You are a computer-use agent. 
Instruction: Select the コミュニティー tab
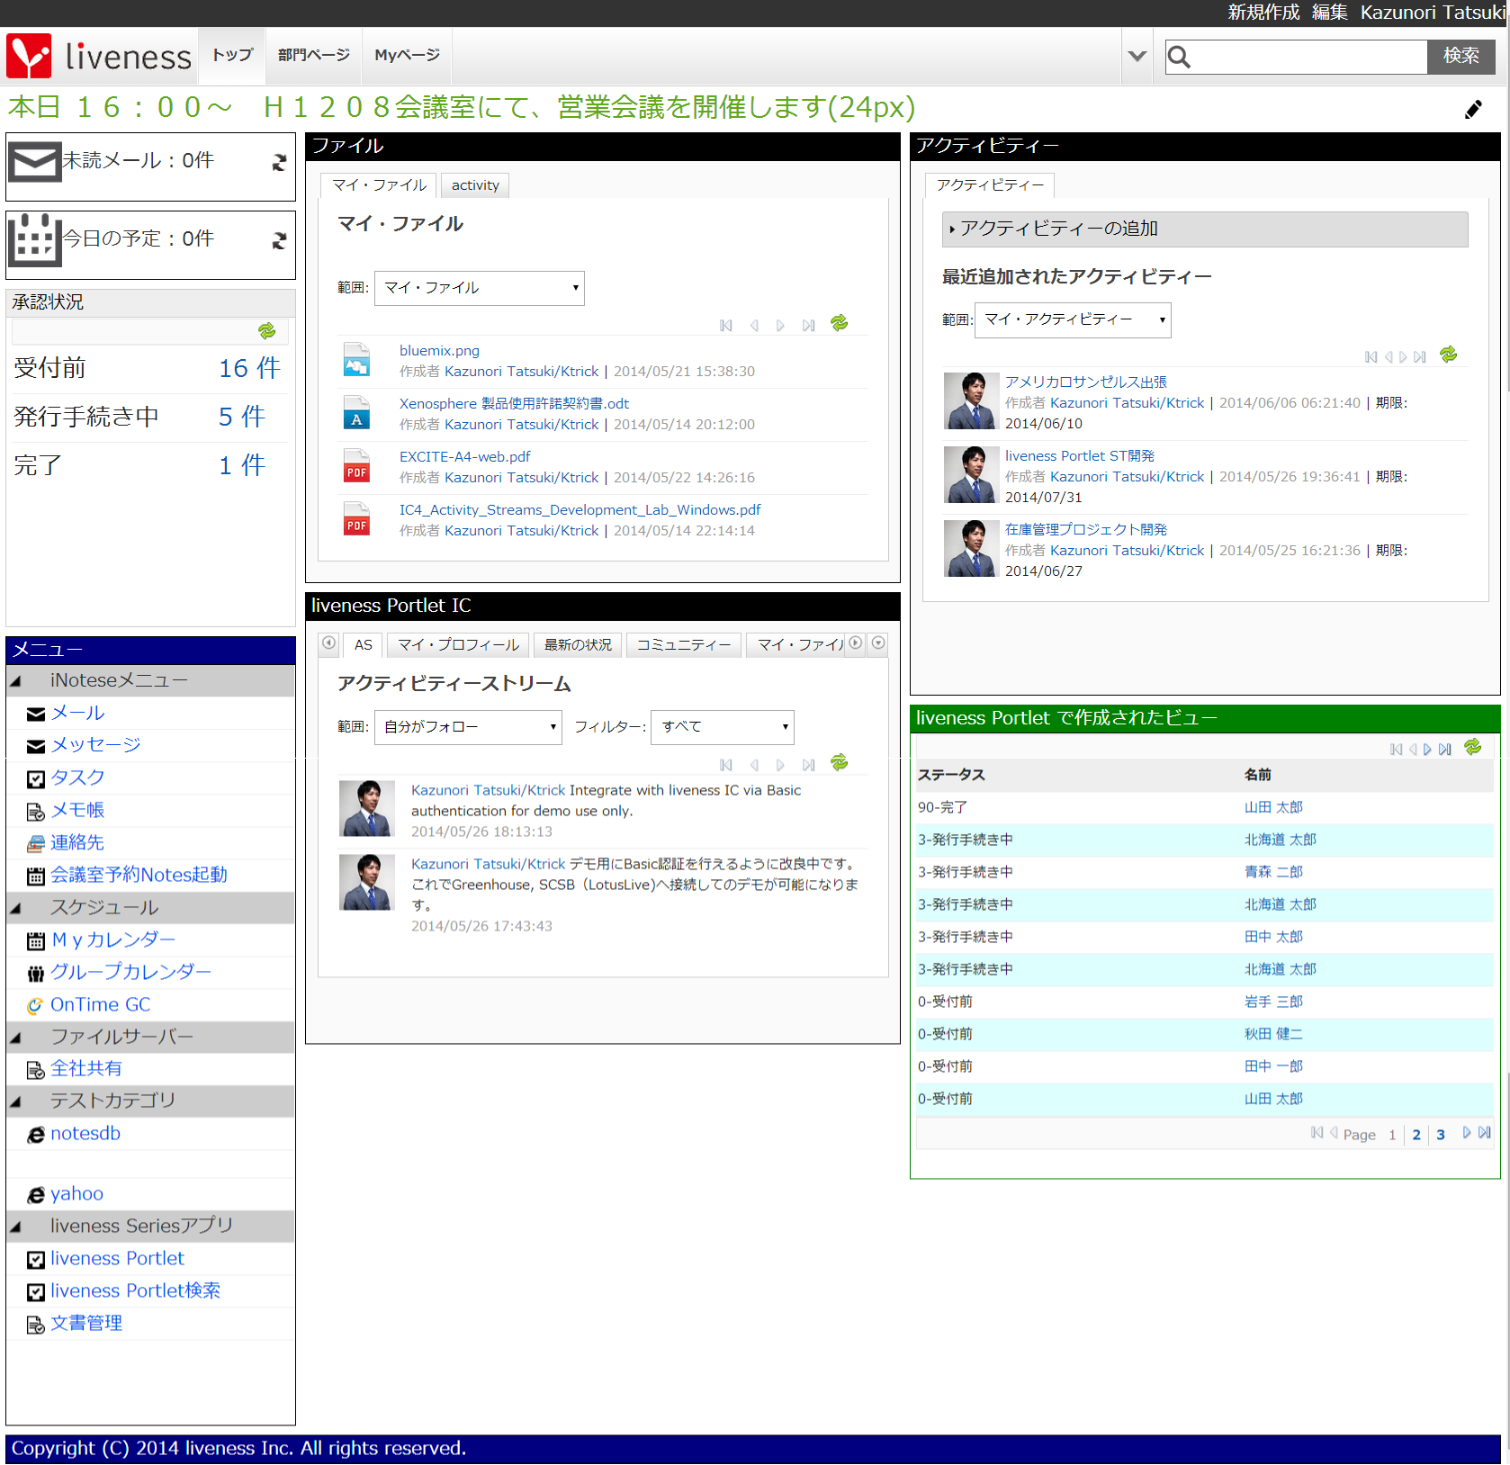pos(684,645)
